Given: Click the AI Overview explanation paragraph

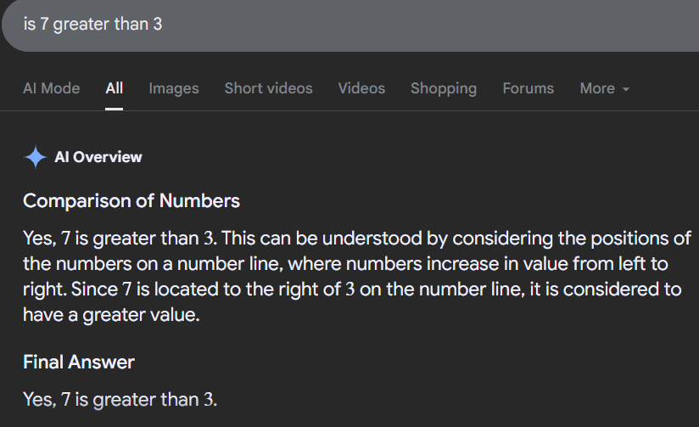Looking at the screenshot, I should pyautogui.click(x=356, y=277).
